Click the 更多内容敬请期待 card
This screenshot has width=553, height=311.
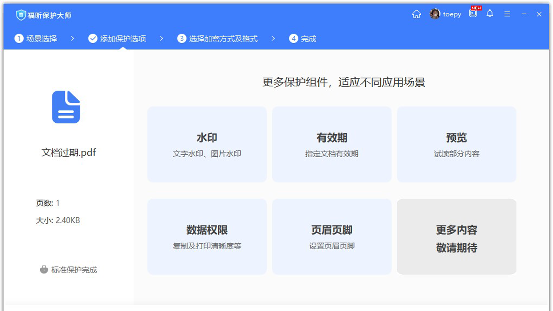coord(456,236)
